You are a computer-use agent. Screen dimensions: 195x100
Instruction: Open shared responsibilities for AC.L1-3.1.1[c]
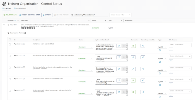tap(143, 69)
